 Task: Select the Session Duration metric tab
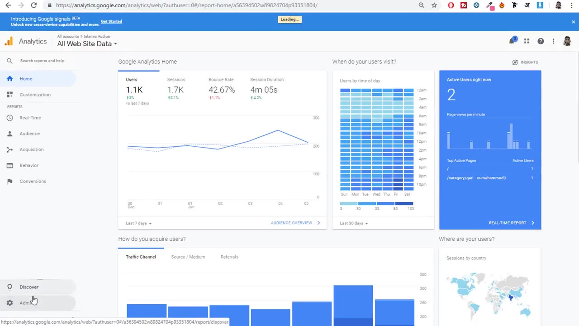click(x=267, y=89)
